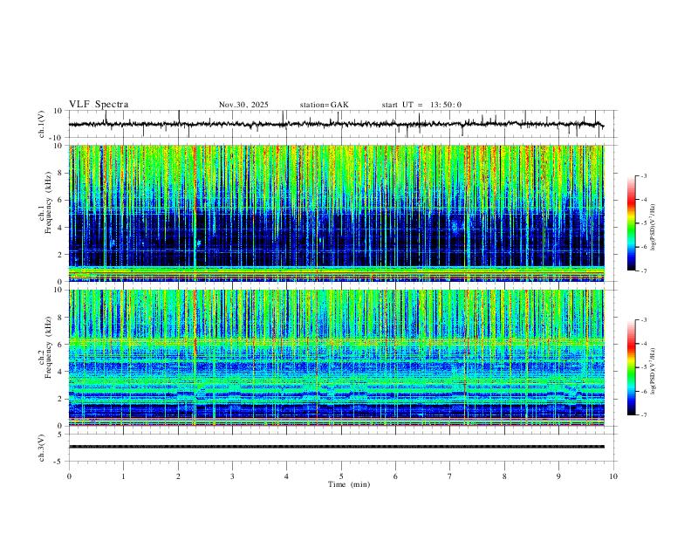The height and width of the screenshot is (534, 691).
Task: Click the ch.1 waveform trace panel
Action: tap(343, 124)
